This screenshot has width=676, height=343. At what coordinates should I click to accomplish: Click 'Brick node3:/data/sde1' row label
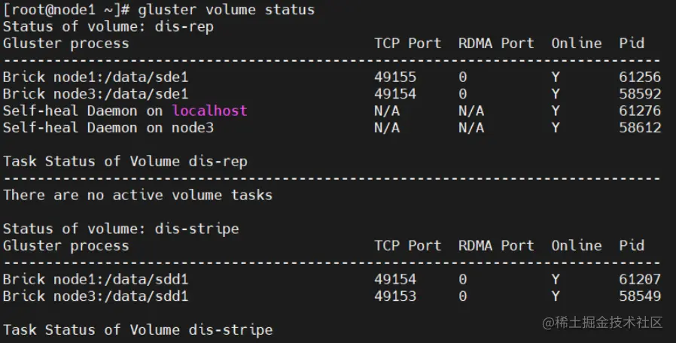[x=96, y=94]
